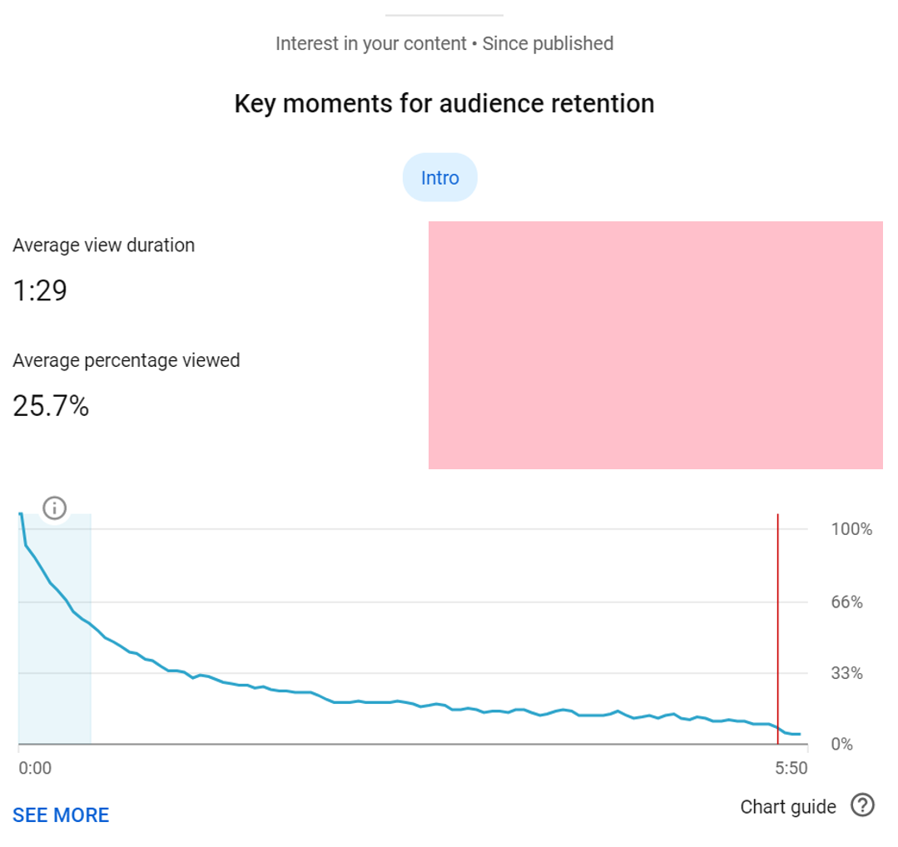Open the Interest in your content selector
This screenshot has width=898, height=847.
[369, 43]
